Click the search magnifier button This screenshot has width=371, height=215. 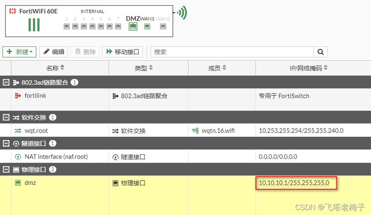[x=321, y=52]
